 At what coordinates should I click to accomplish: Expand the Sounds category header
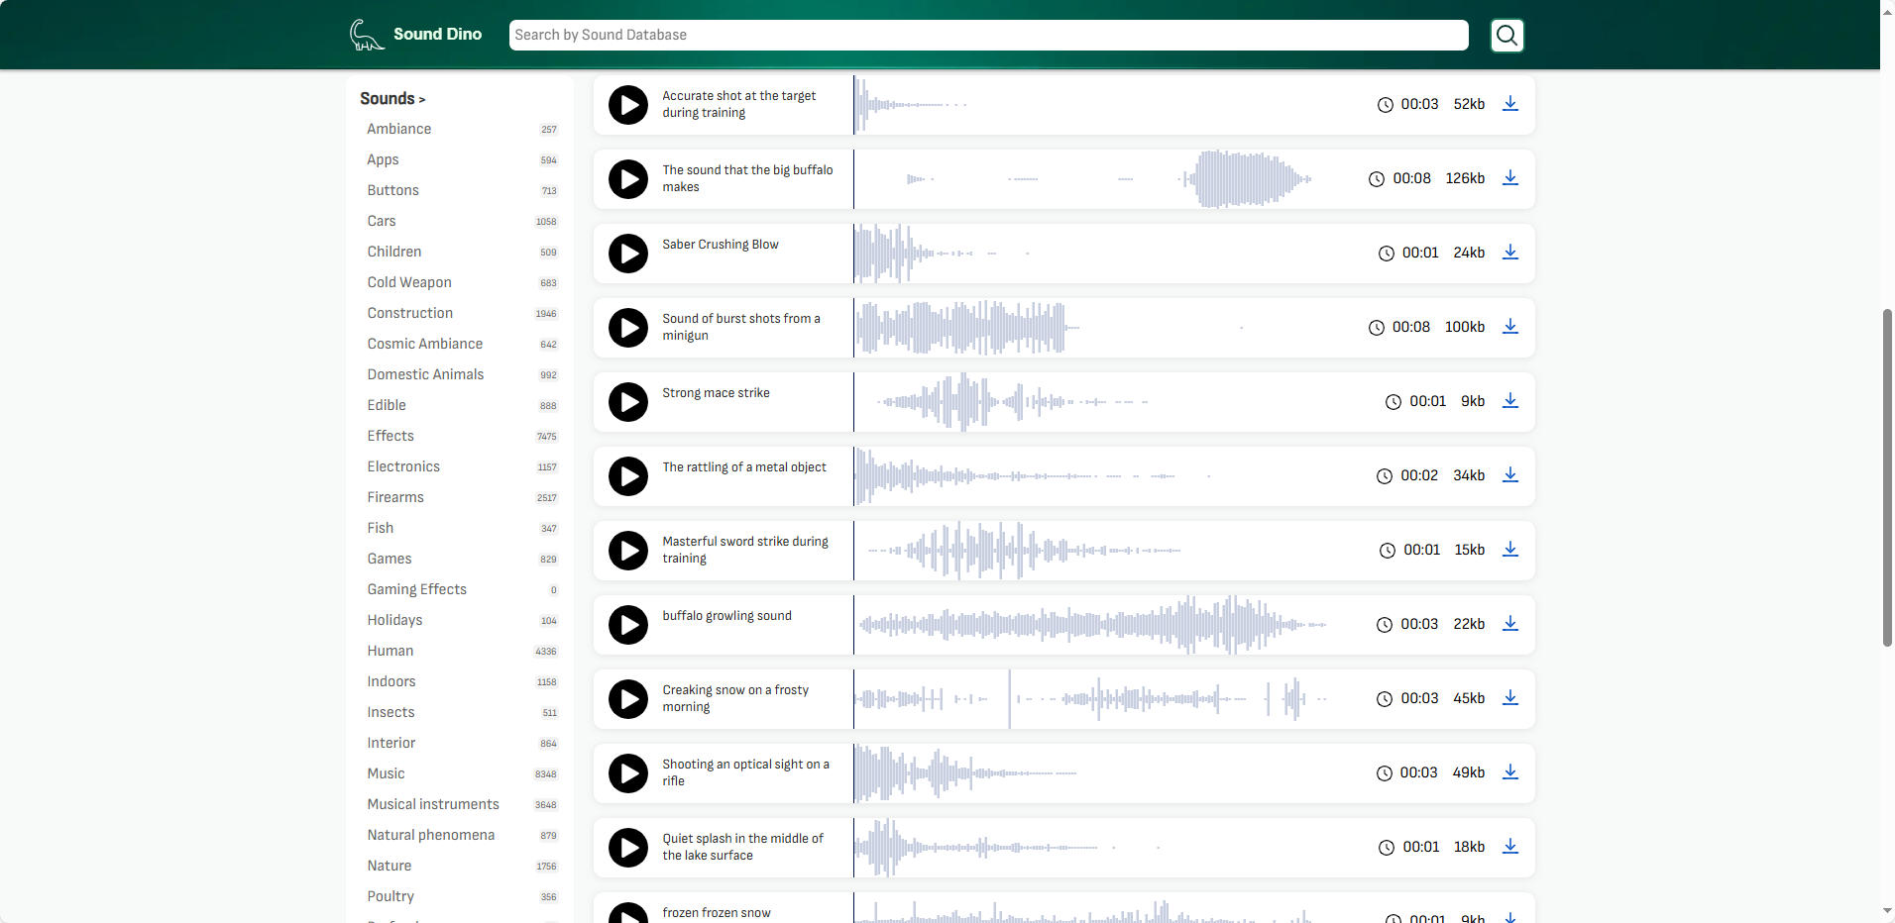tap(392, 99)
